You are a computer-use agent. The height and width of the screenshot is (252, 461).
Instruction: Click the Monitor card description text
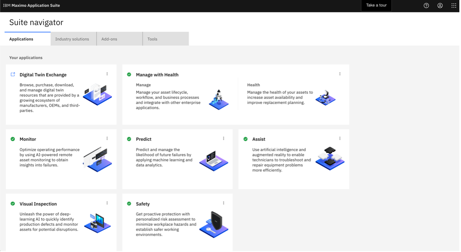49,157
